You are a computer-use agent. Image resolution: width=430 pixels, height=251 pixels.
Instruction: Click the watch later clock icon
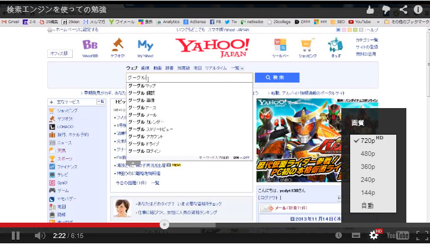click(x=338, y=235)
